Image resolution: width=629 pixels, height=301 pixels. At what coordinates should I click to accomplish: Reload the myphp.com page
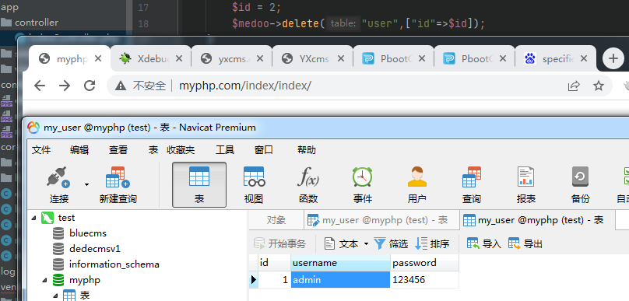coord(90,86)
